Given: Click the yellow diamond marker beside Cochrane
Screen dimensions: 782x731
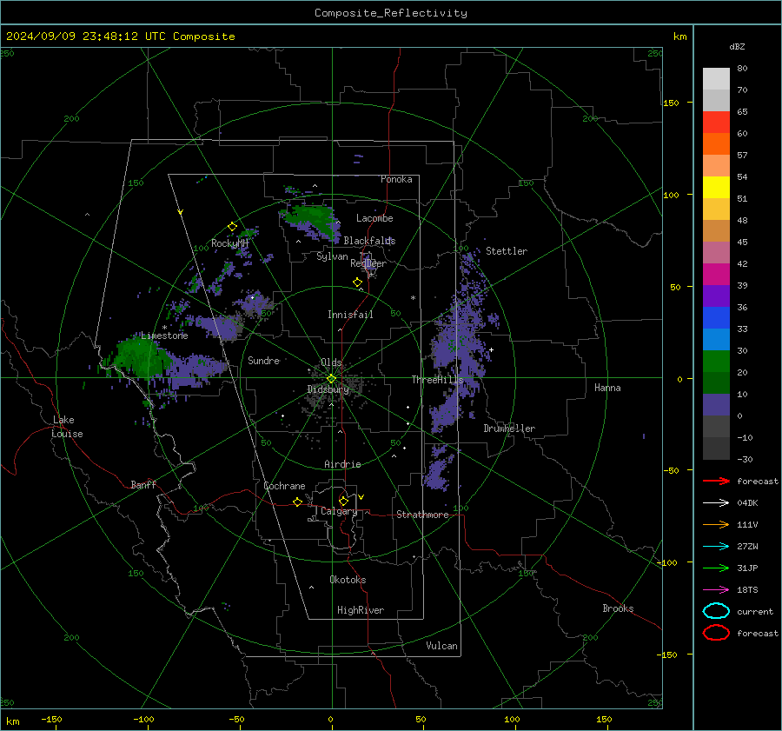Looking at the screenshot, I should (298, 502).
